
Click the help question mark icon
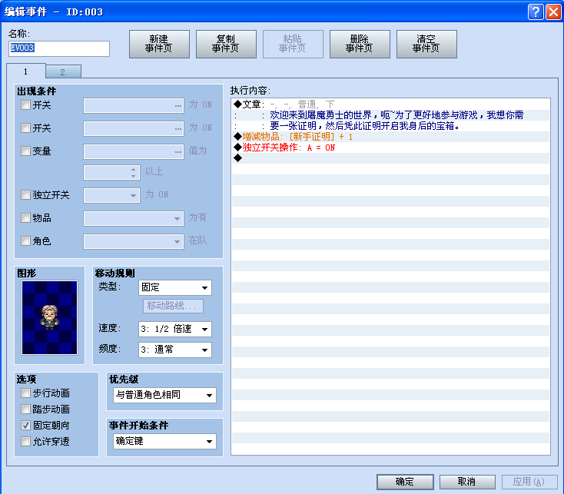click(536, 12)
